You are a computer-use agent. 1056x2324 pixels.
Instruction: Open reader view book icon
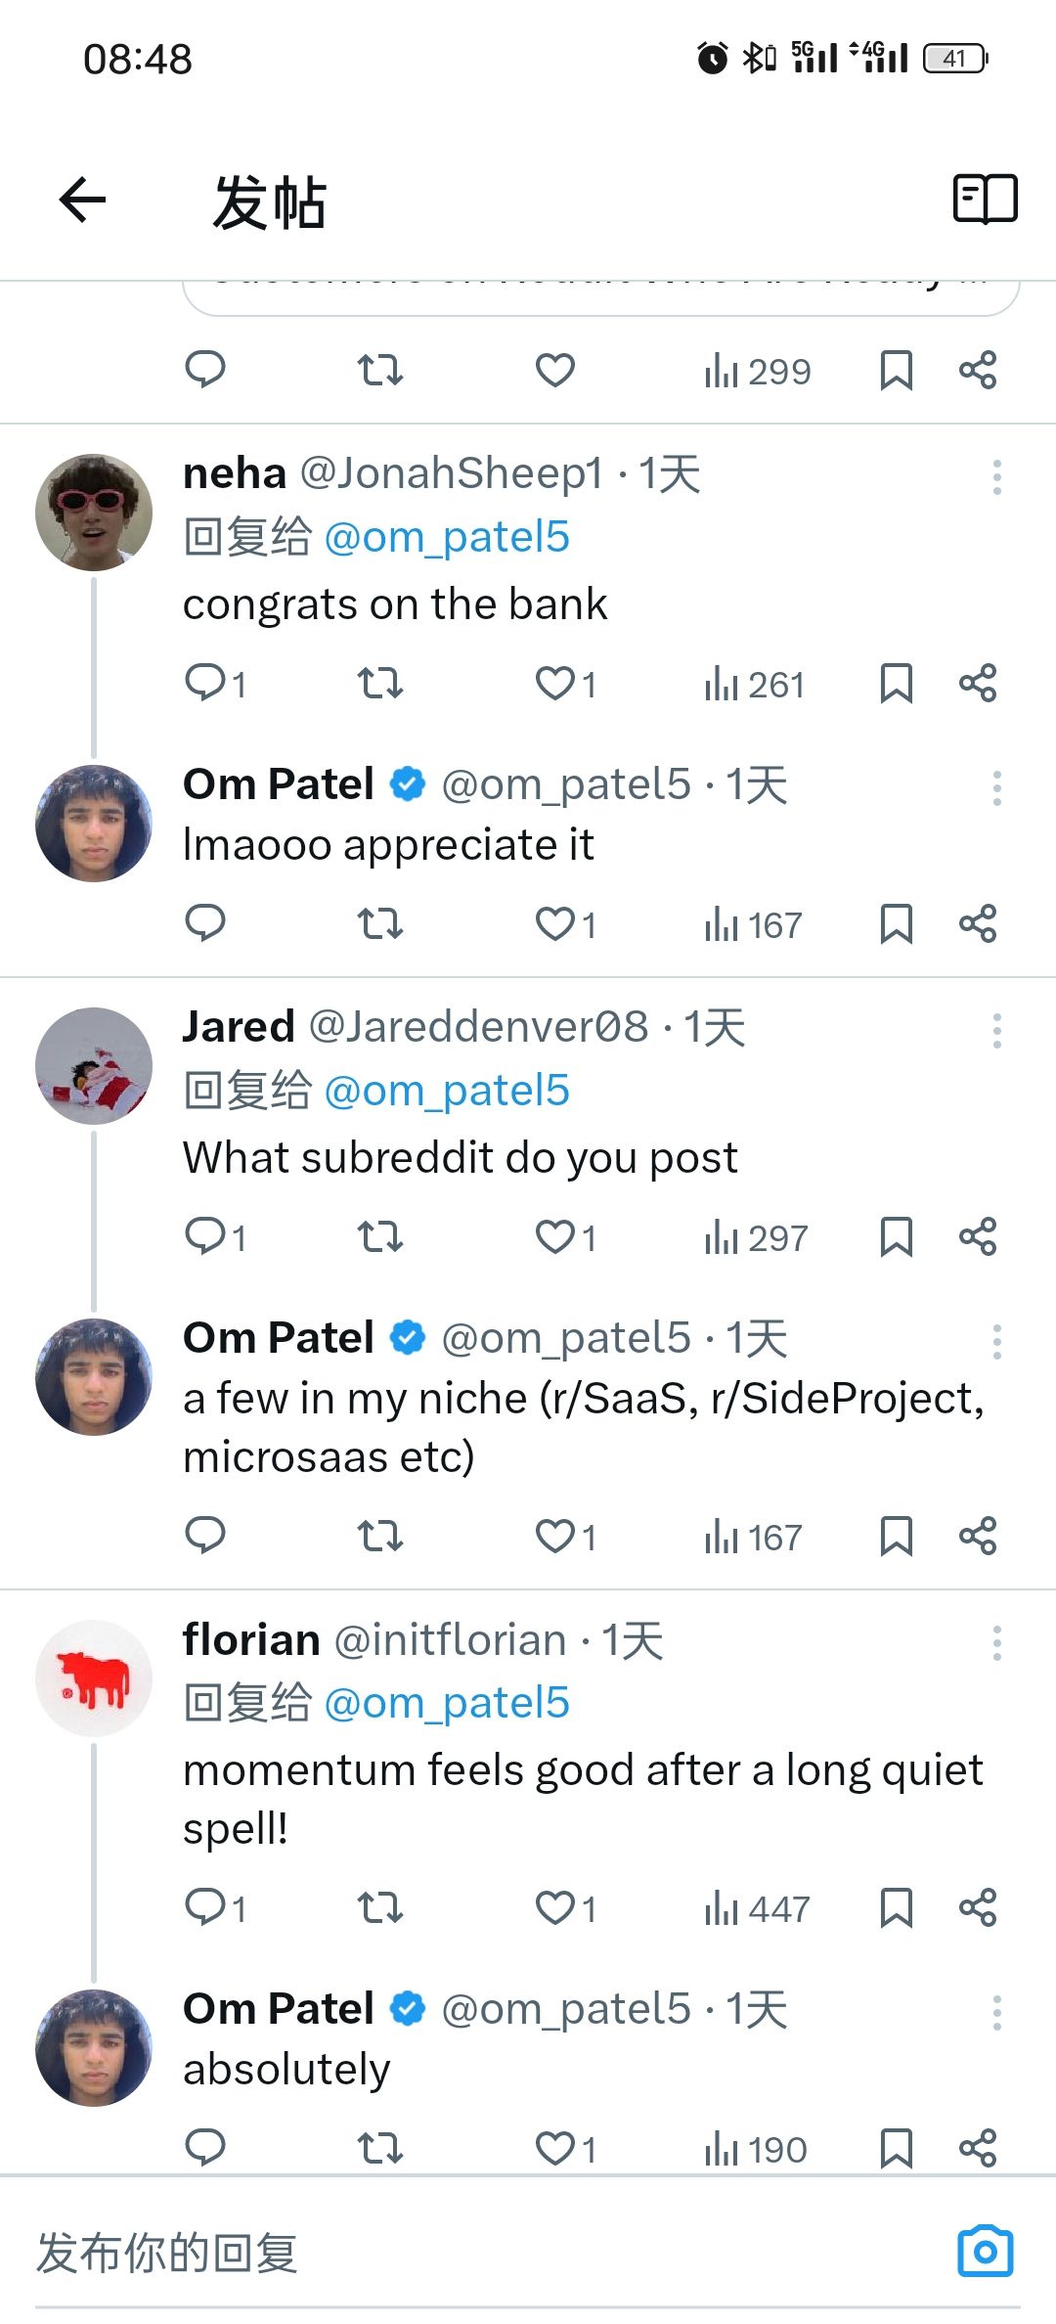(985, 200)
